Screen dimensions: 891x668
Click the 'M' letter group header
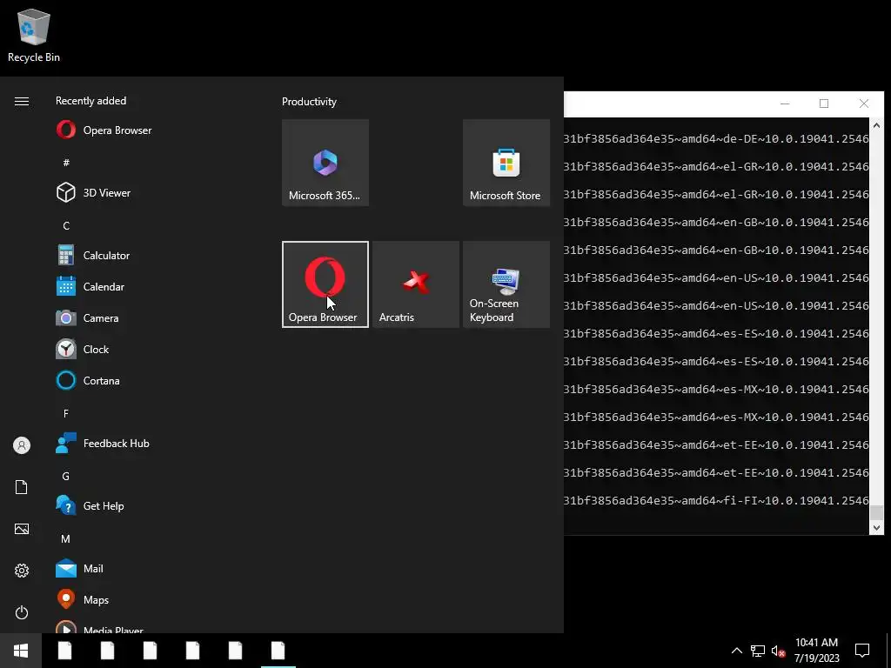(66, 538)
